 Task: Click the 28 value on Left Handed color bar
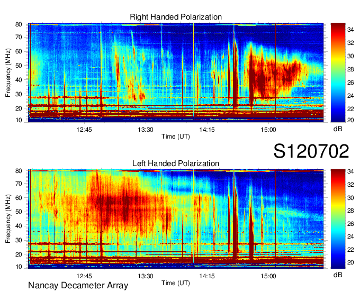[350, 211]
